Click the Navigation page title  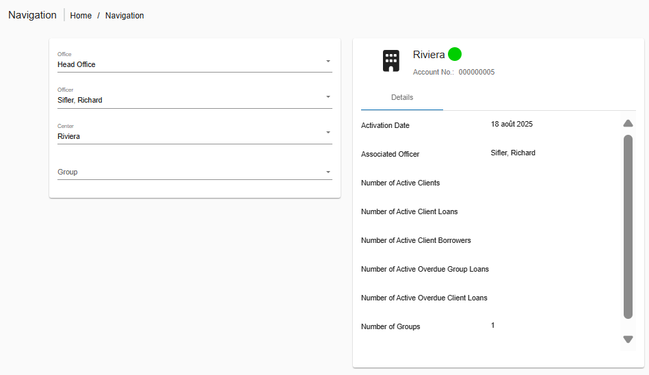(32, 15)
